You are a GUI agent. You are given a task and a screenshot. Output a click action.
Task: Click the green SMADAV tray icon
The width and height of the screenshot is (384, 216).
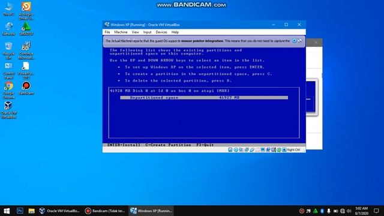coord(316,211)
